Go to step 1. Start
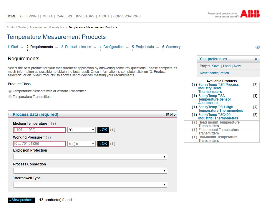 pyautogui.click(x=13, y=47)
